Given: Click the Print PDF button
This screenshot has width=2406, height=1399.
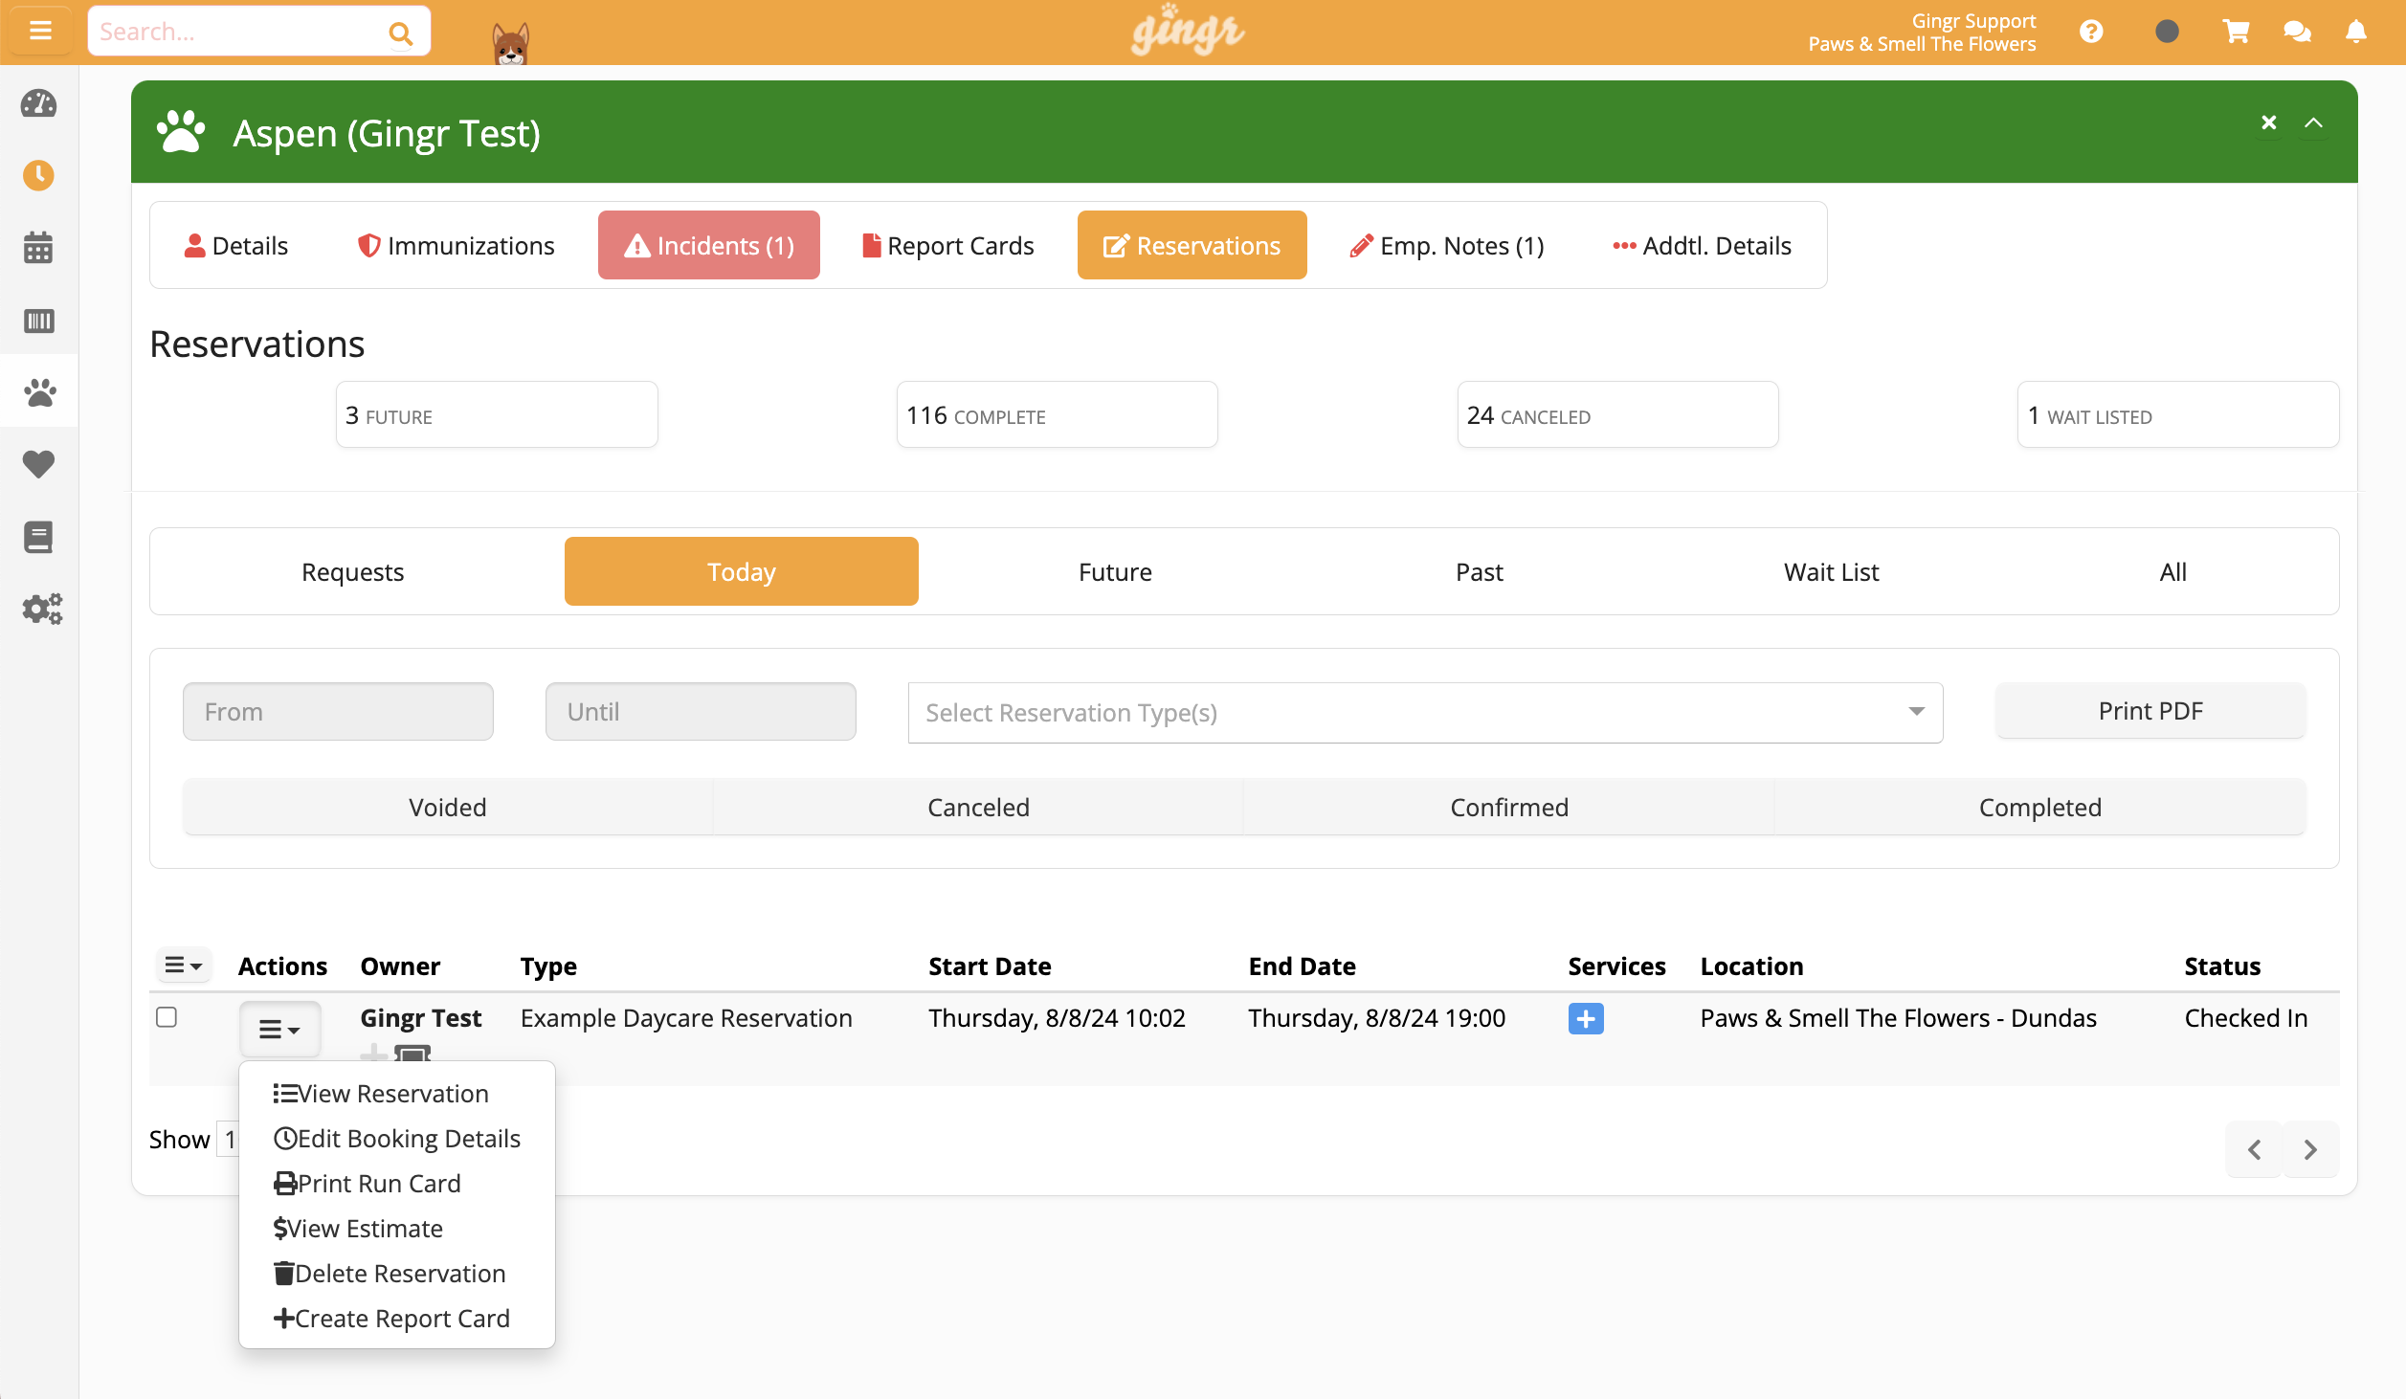Looking at the screenshot, I should (2150, 711).
